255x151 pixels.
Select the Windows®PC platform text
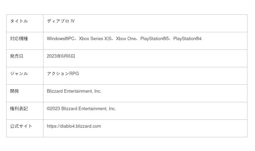[60, 39]
